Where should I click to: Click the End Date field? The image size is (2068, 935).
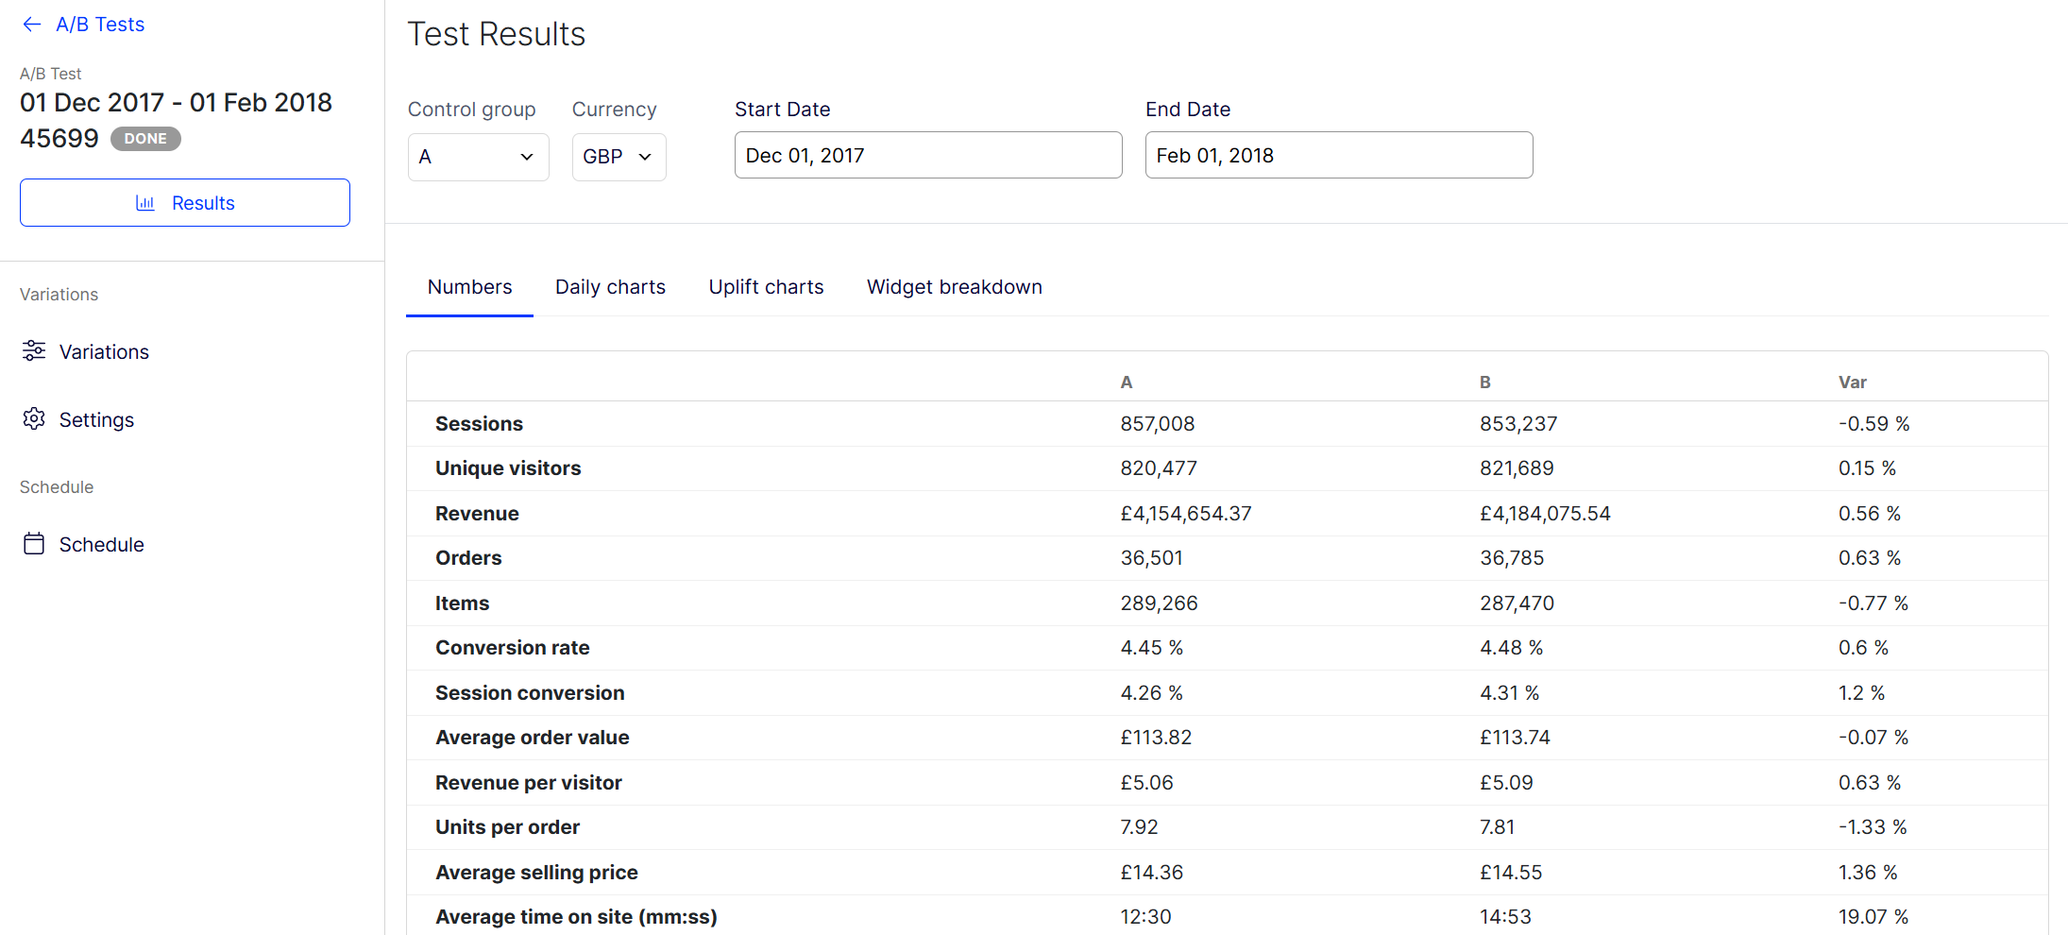point(1338,156)
